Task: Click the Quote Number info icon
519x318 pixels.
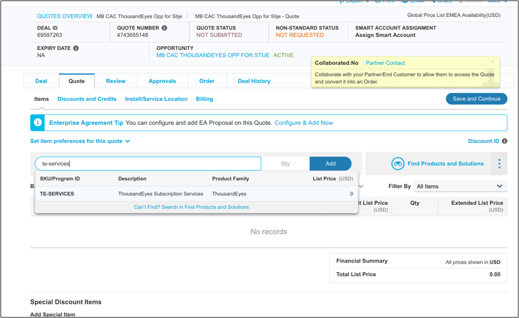Action: click(x=164, y=28)
